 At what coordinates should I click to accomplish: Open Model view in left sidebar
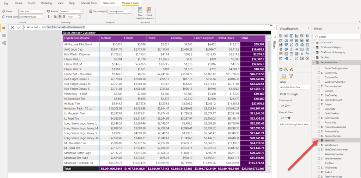coord(4,43)
